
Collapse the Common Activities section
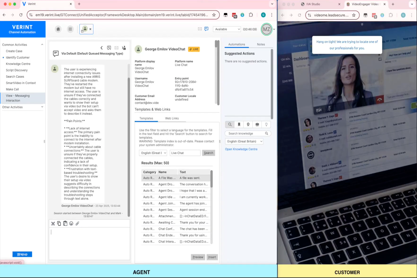(42, 45)
